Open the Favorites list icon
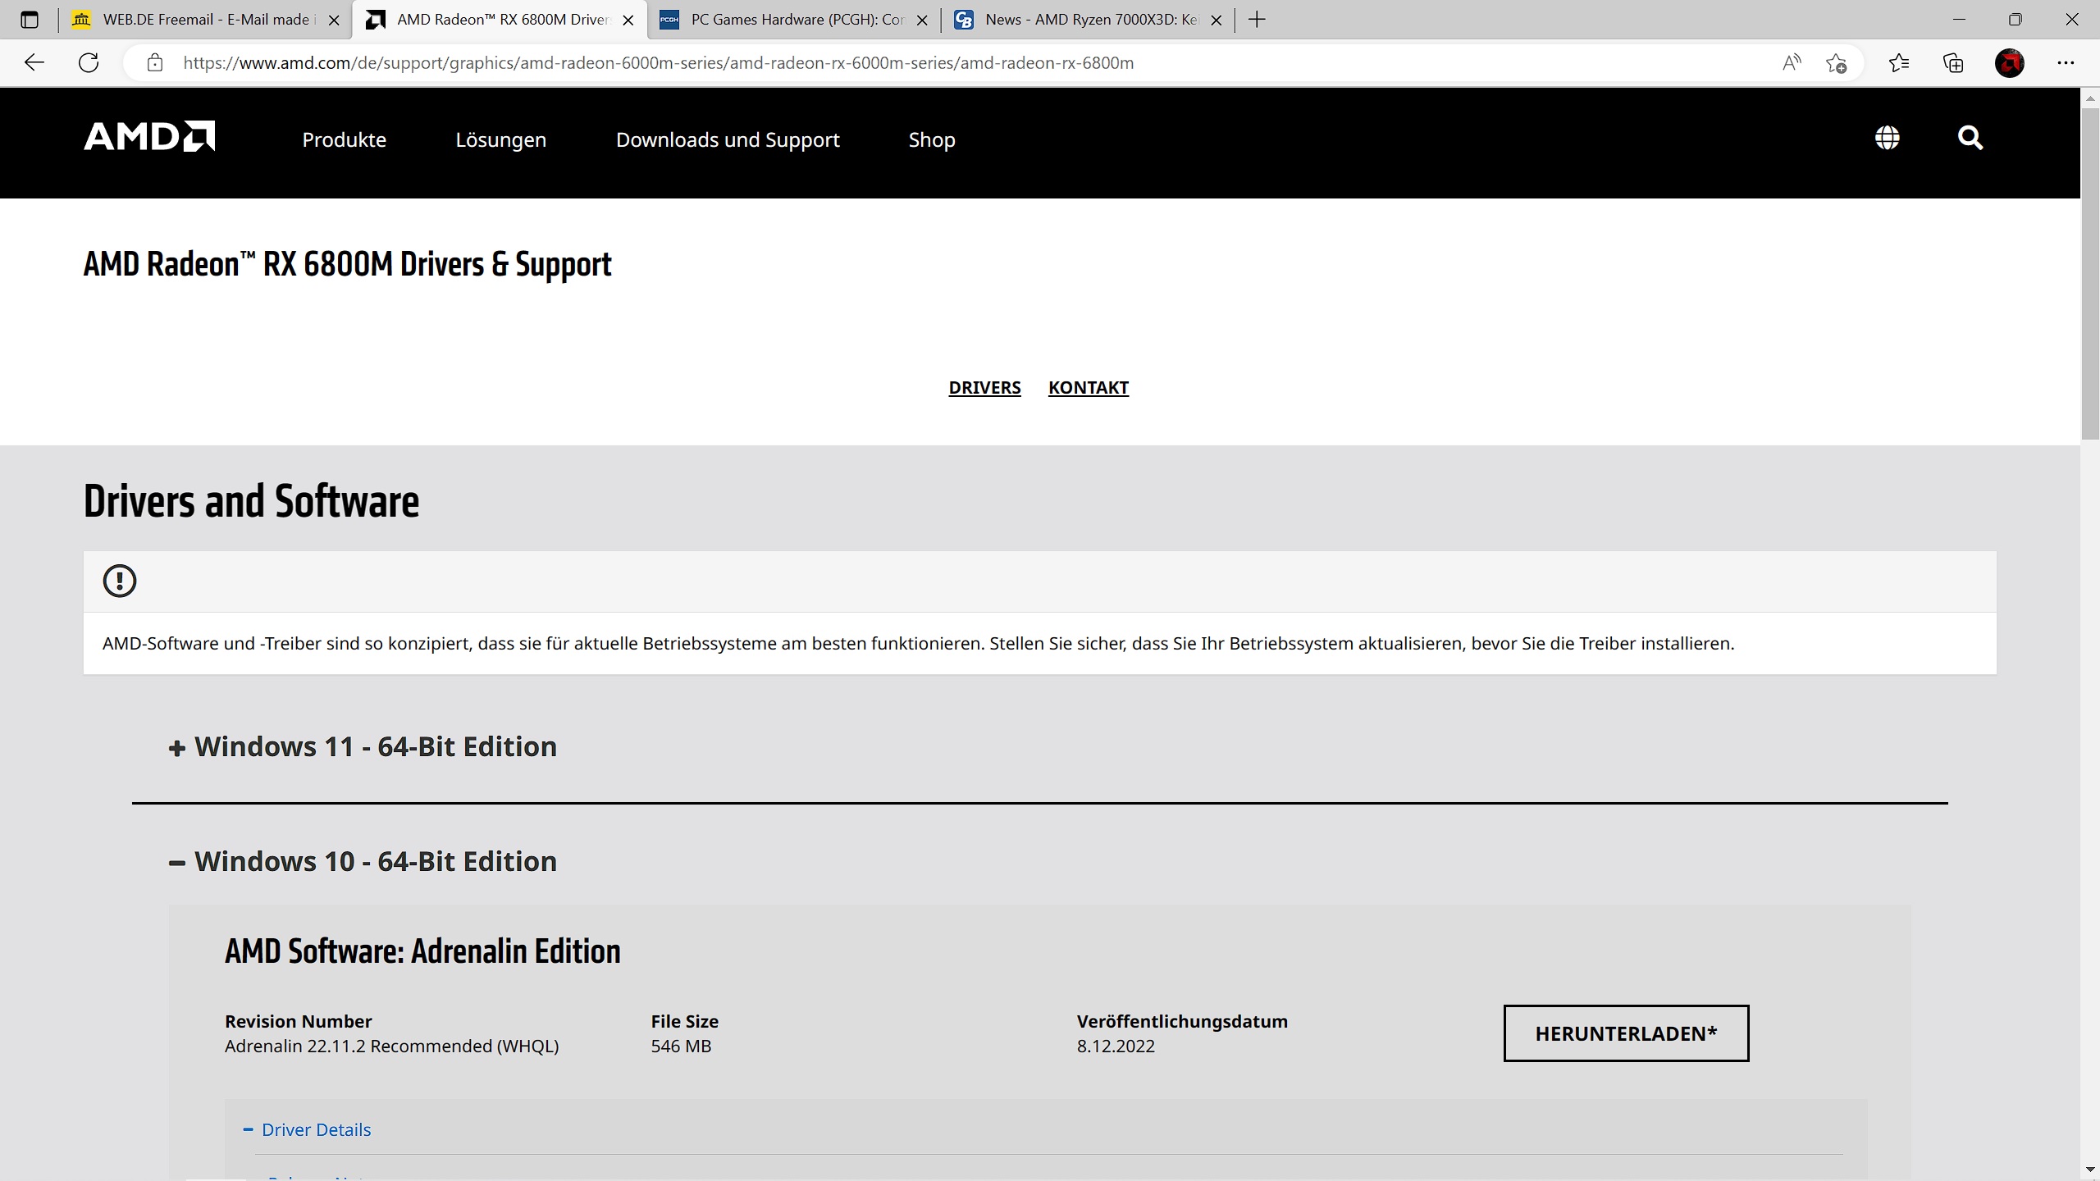Image resolution: width=2100 pixels, height=1181 pixels. tap(1898, 62)
